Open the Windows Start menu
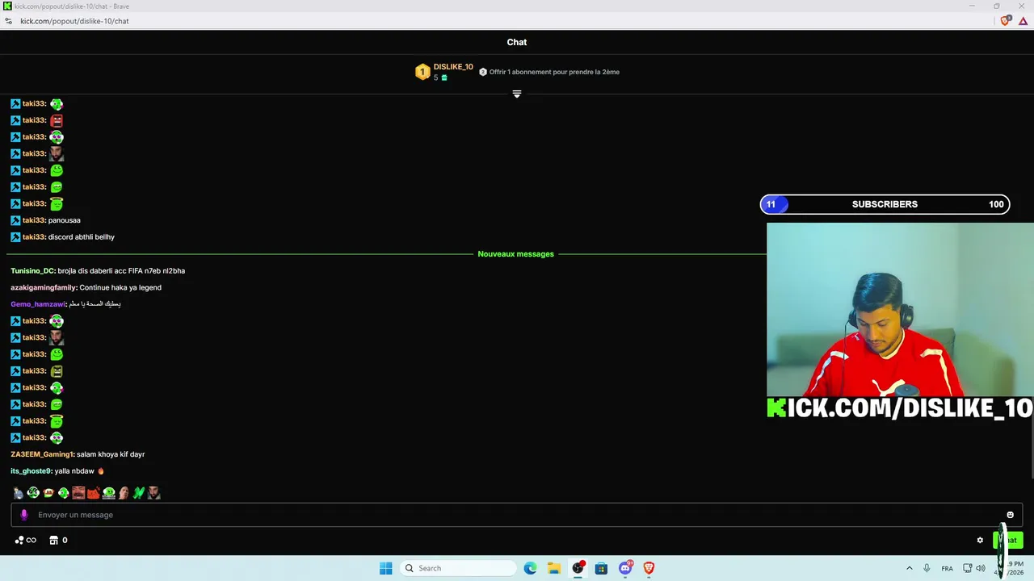The height and width of the screenshot is (581, 1034). click(386, 568)
